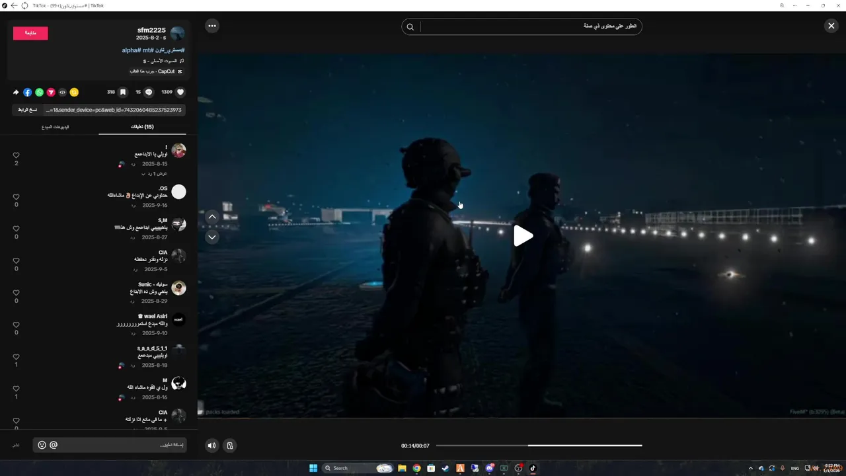846x476 pixels.
Task: Seek on the video progress bar
Action: (x=539, y=446)
